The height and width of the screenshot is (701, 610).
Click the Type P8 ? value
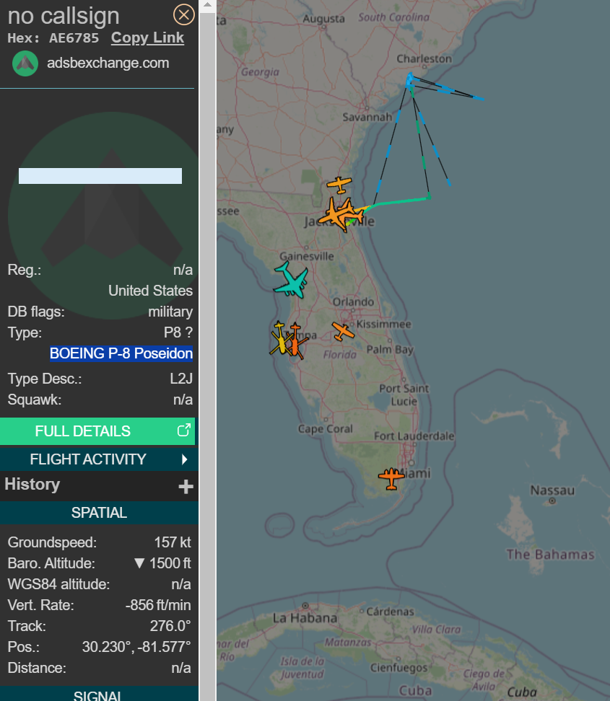(178, 332)
